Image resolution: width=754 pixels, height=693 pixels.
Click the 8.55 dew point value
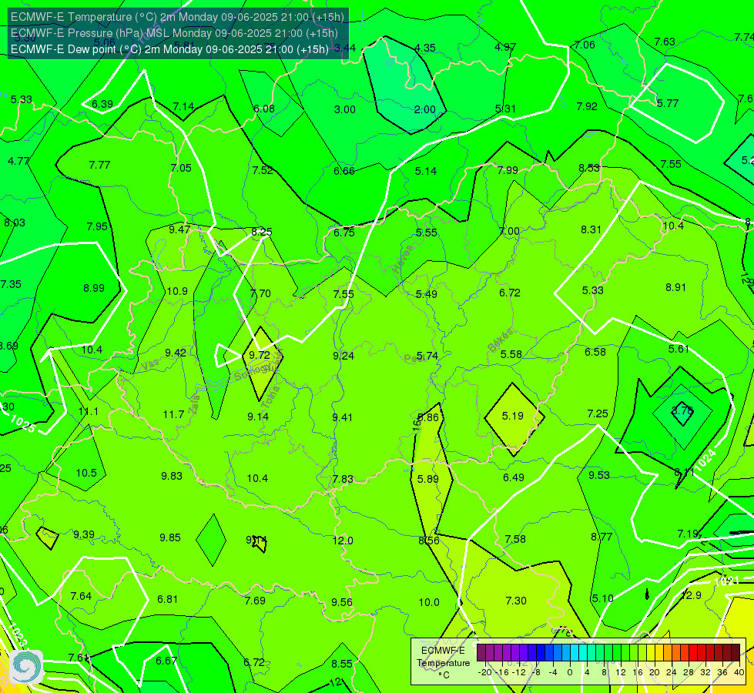342,664
